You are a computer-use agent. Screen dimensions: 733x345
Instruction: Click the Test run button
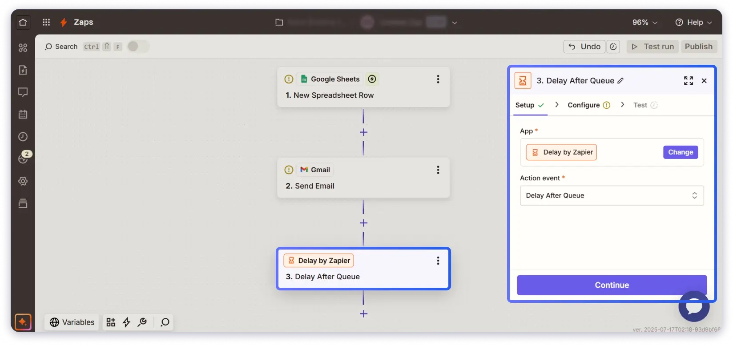click(652, 47)
